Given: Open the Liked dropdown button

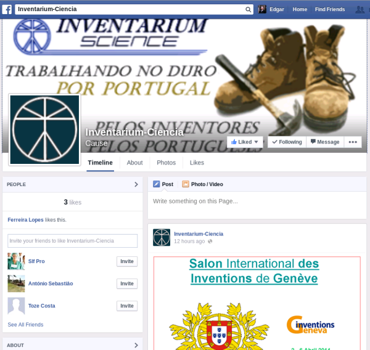Looking at the screenshot, I should [x=245, y=142].
